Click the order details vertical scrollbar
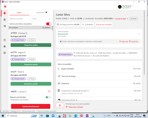The width and height of the screenshot is (148, 118). coord(144,42)
